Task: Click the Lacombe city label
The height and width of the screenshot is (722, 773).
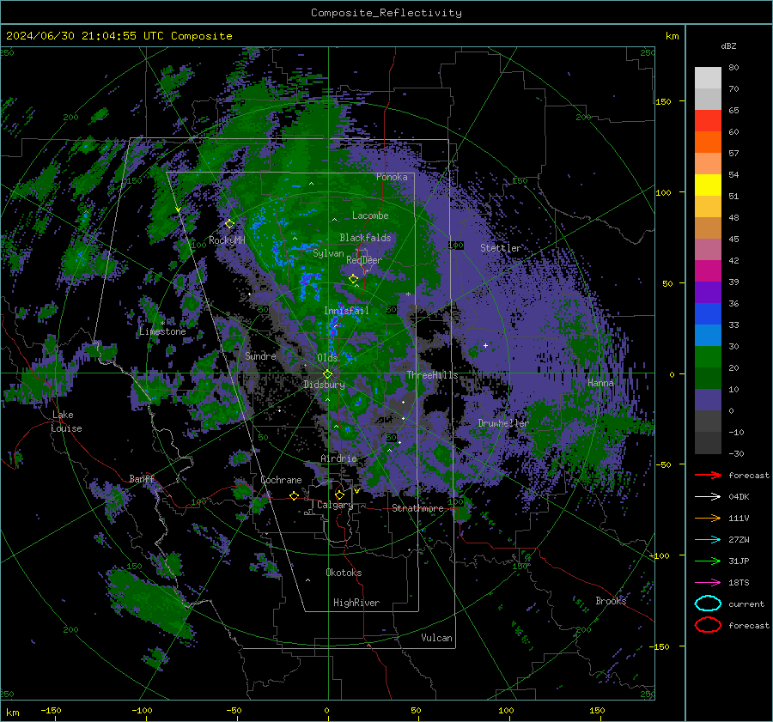Action: click(370, 215)
